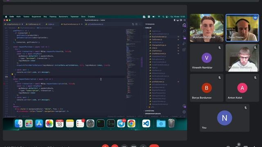Open the More Actions ellipsis for the editor
Screen dimensions: 262x147
coord(140,24)
